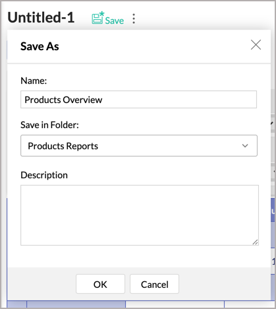Dismiss the dialog with the Cancel button

(154, 284)
